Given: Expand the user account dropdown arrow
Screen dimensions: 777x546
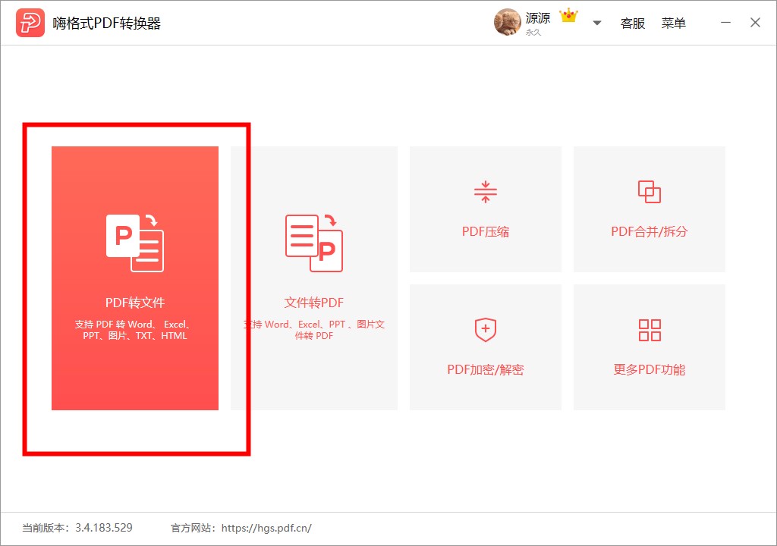Looking at the screenshot, I should [597, 23].
